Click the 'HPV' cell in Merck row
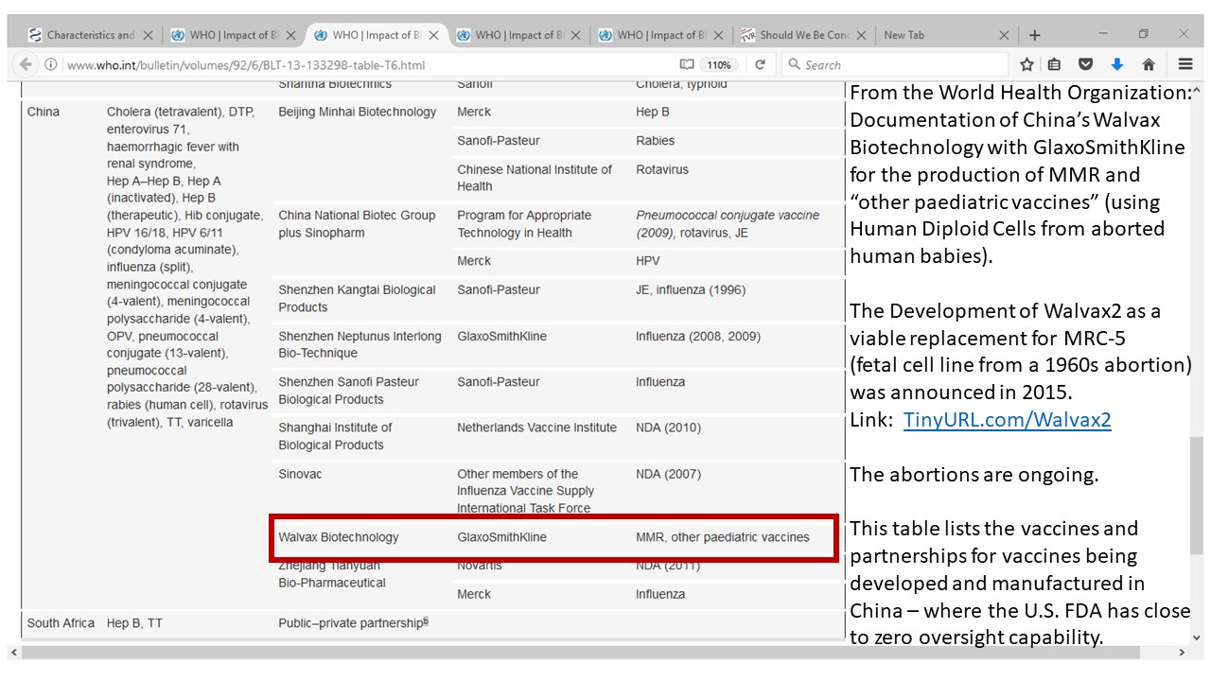 tap(648, 260)
